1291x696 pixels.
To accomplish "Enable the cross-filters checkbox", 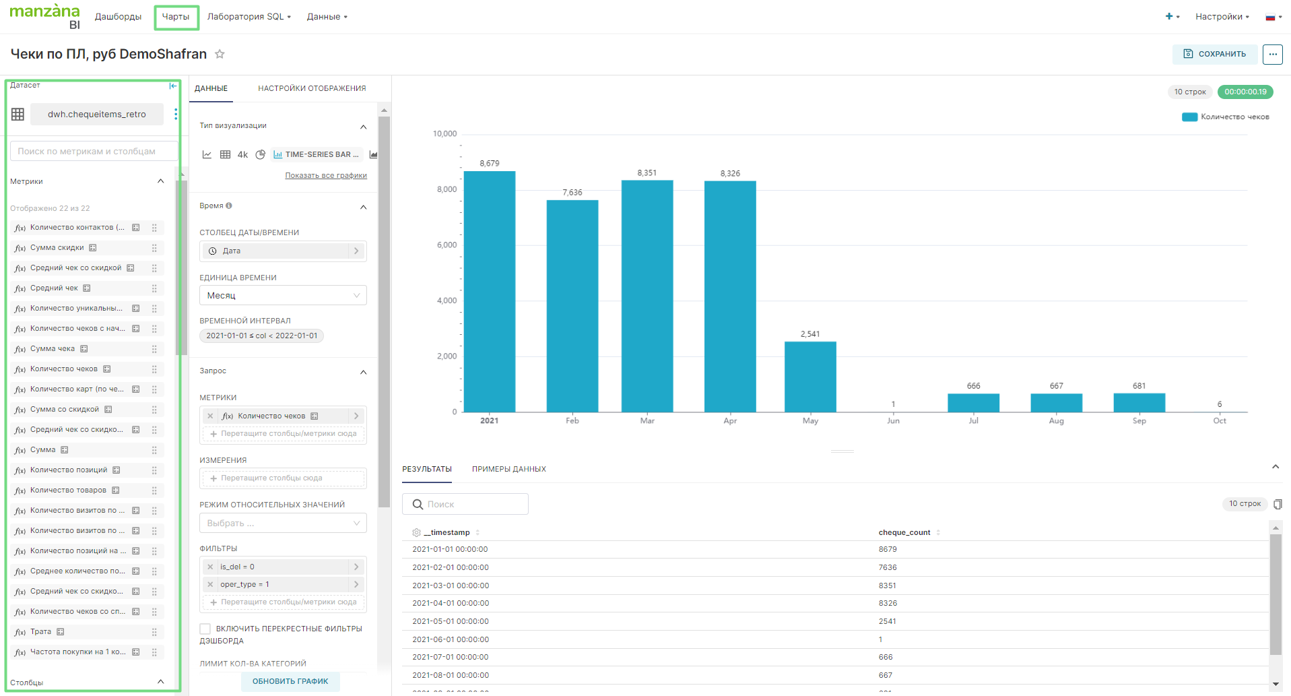I will [205, 629].
